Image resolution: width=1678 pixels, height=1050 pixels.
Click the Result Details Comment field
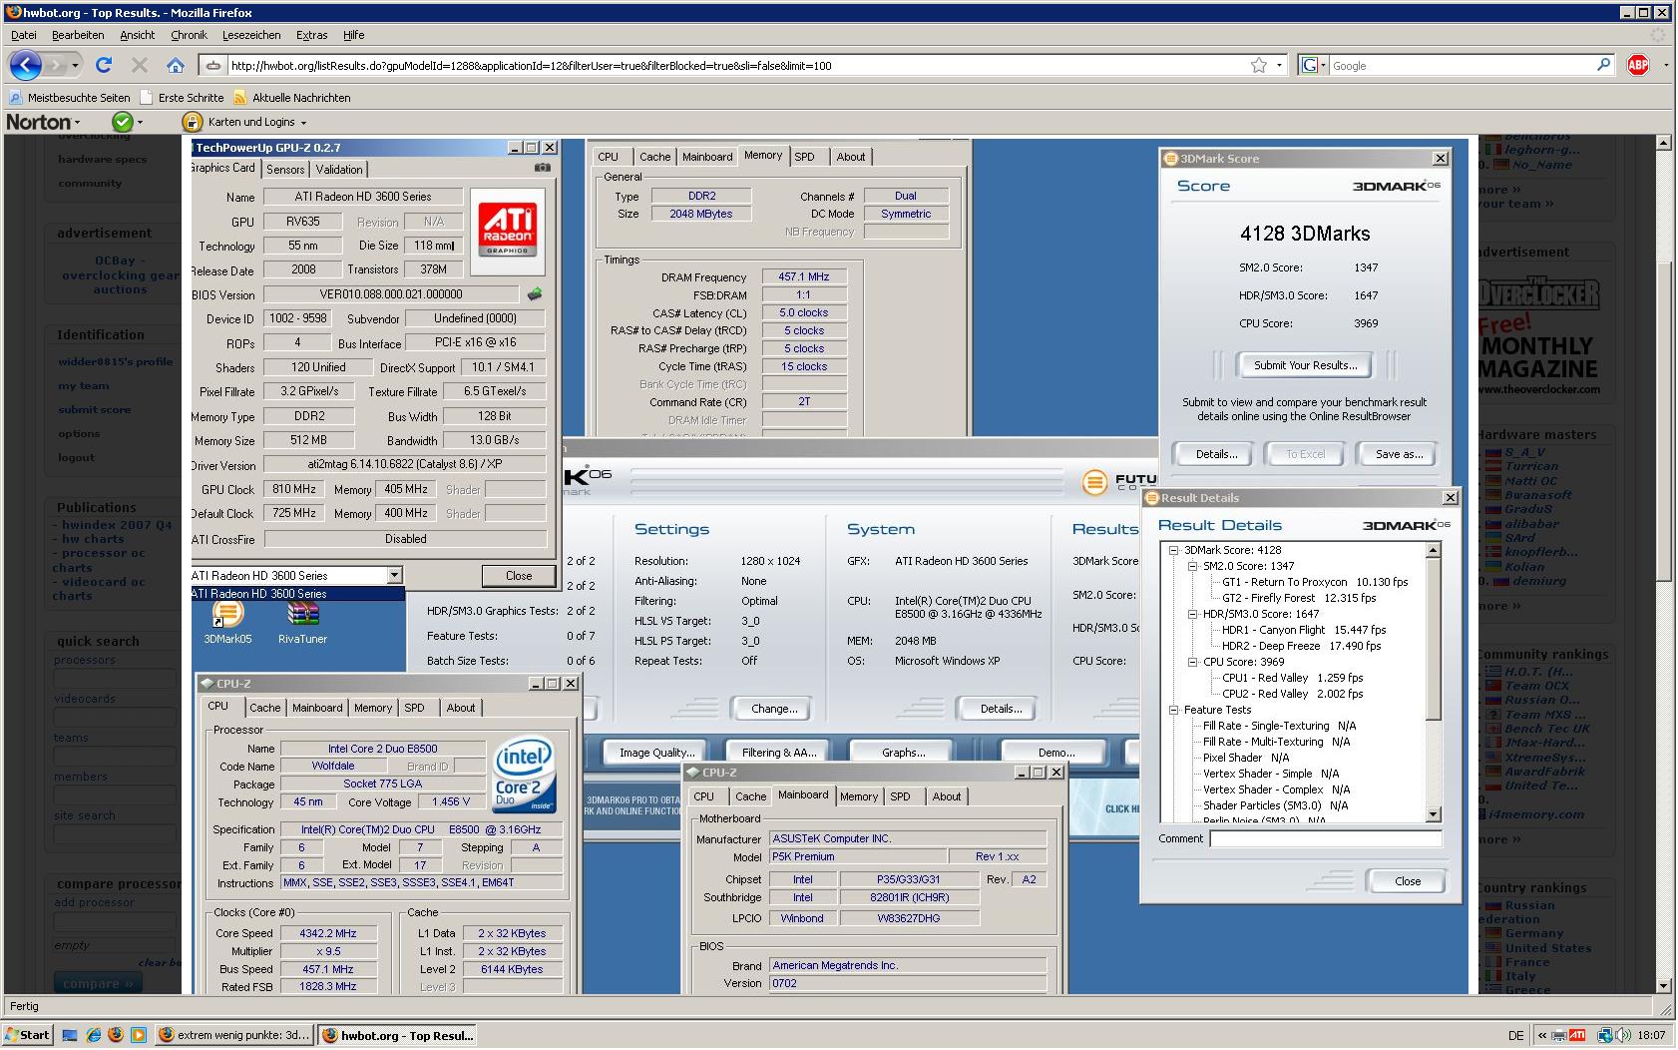click(1325, 838)
